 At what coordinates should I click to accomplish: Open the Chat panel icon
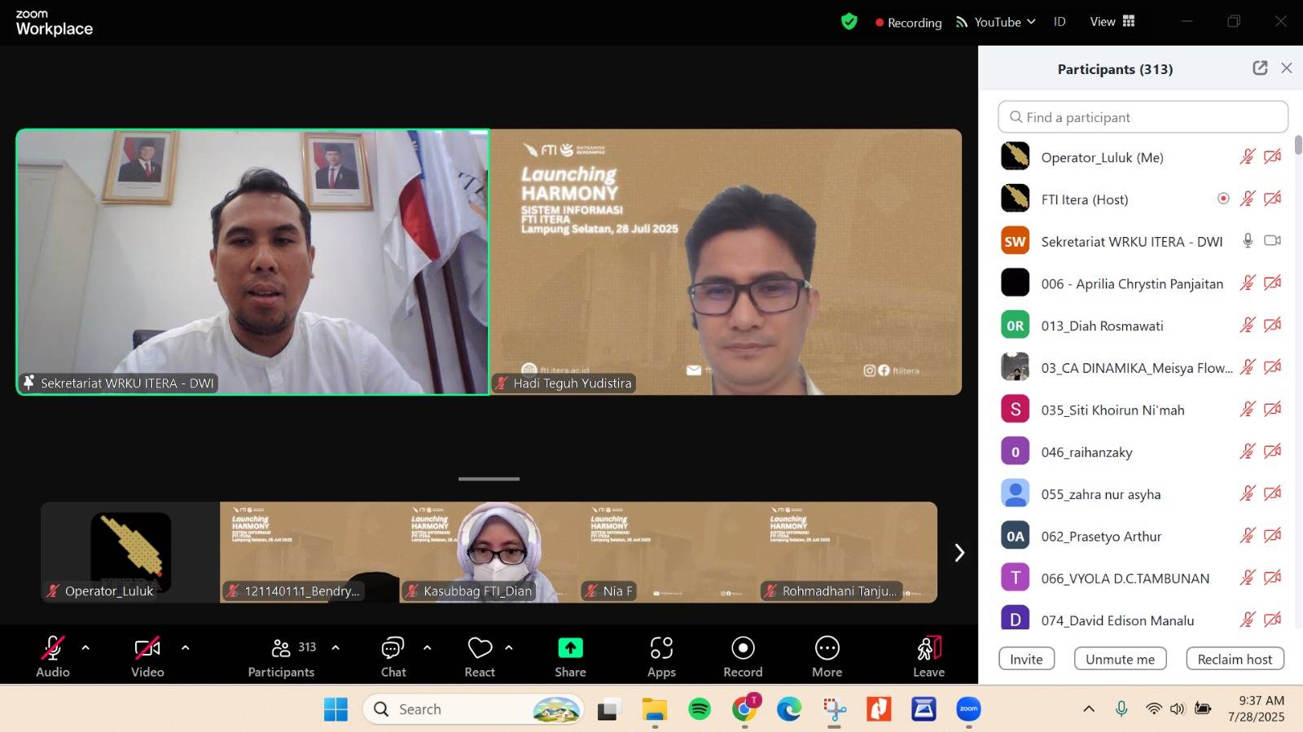point(393,649)
